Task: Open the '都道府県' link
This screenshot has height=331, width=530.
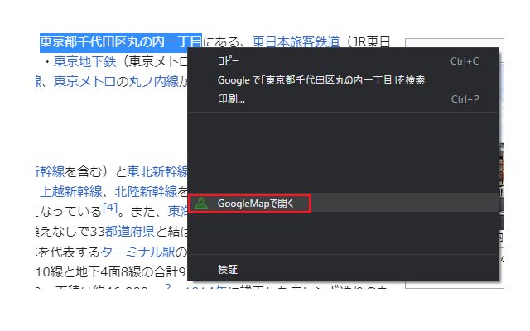Action: (130, 232)
